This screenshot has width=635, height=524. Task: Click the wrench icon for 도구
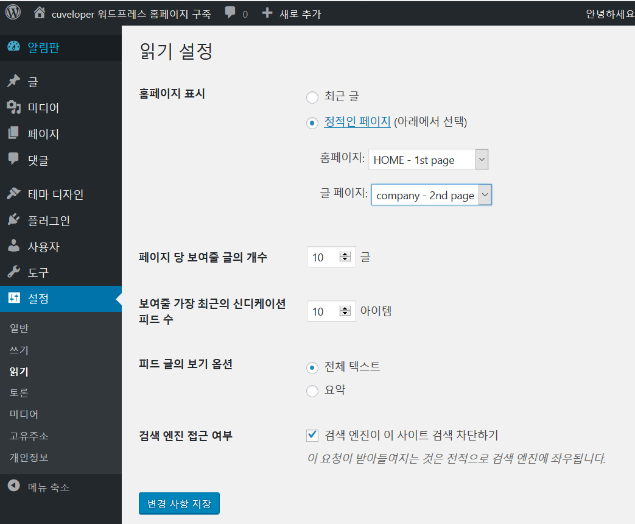click(14, 272)
